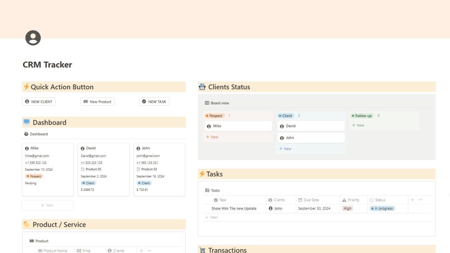This screenshot has height=253, width=450.
Task: Open Product 02 linked page on John card
Action: click(x=147, y=169)
